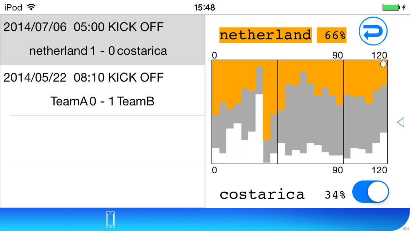This screenshot has width=410, height=231.
Task: Tap the iPhone icon in bottom banner
Action: pyautogui.click(x=110, y=220)
